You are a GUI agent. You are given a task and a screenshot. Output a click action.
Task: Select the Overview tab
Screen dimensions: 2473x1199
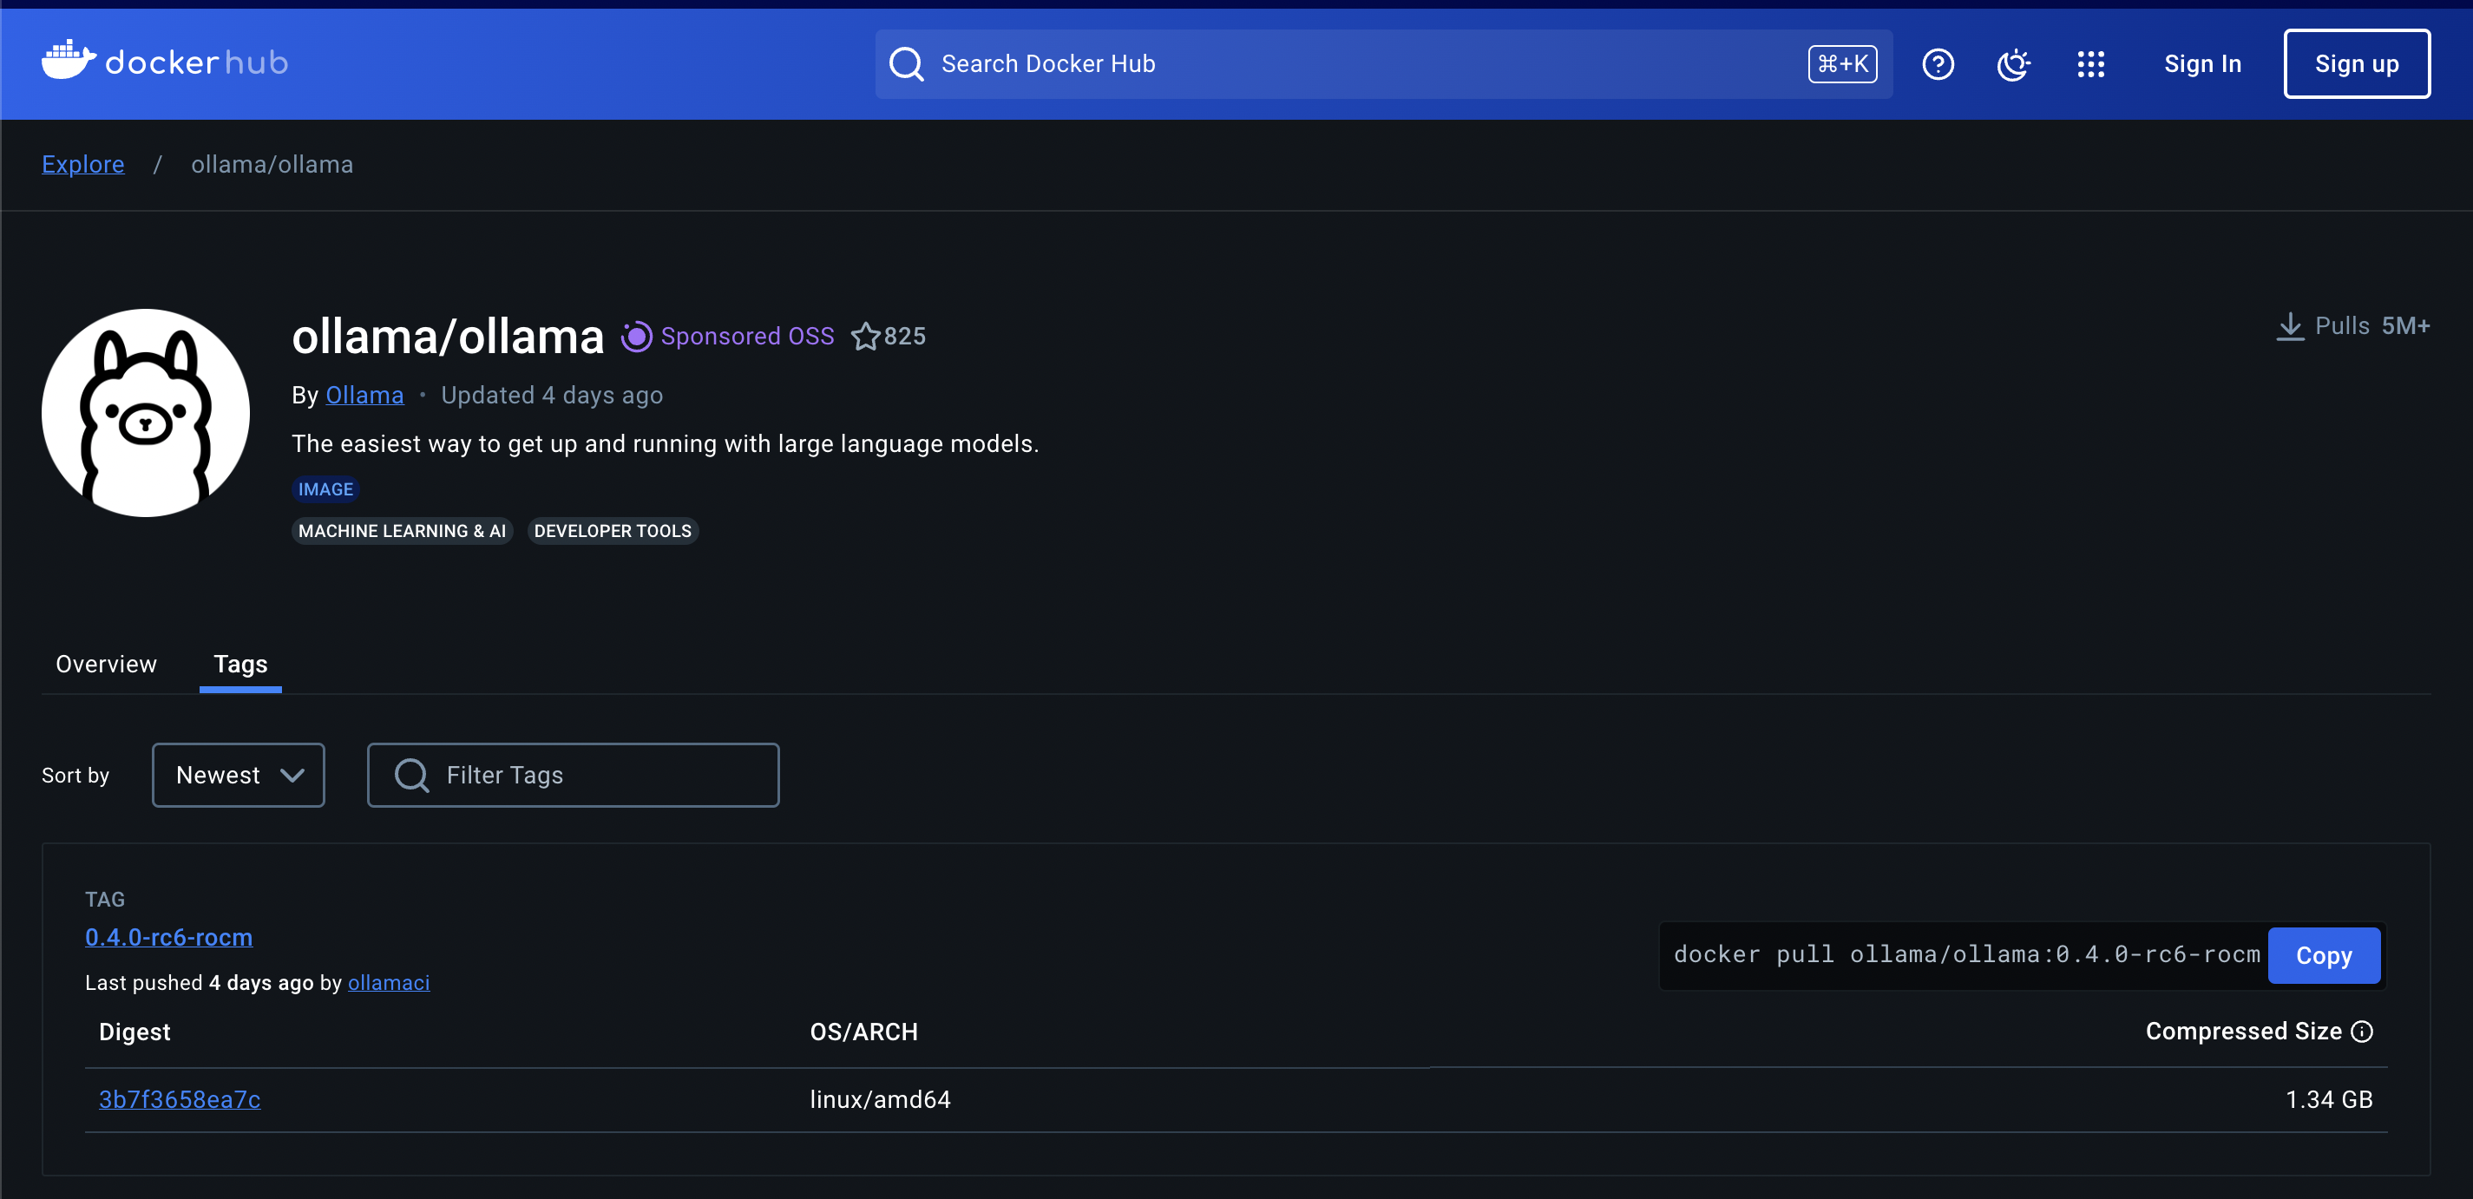click(x=106, y=663)
